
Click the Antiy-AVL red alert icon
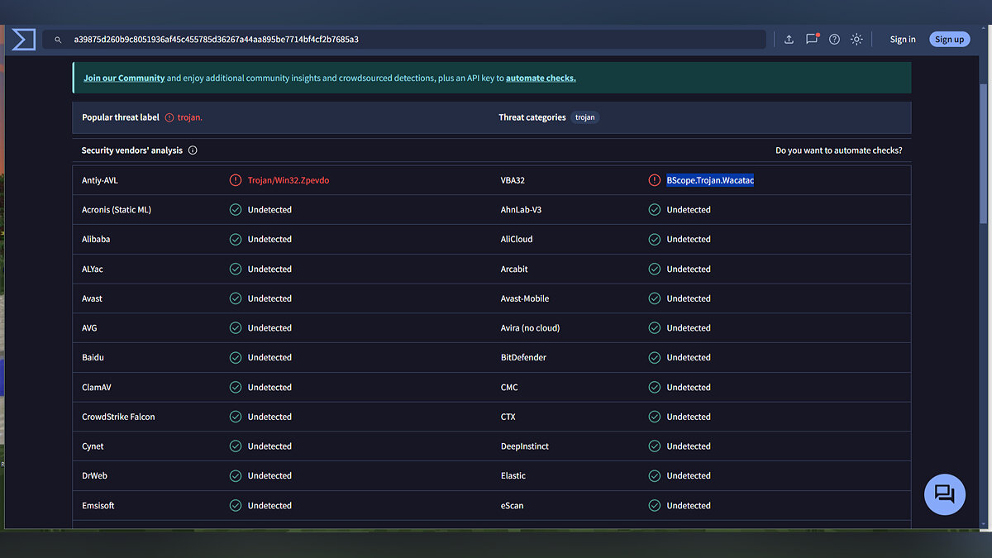click(236, 180)
